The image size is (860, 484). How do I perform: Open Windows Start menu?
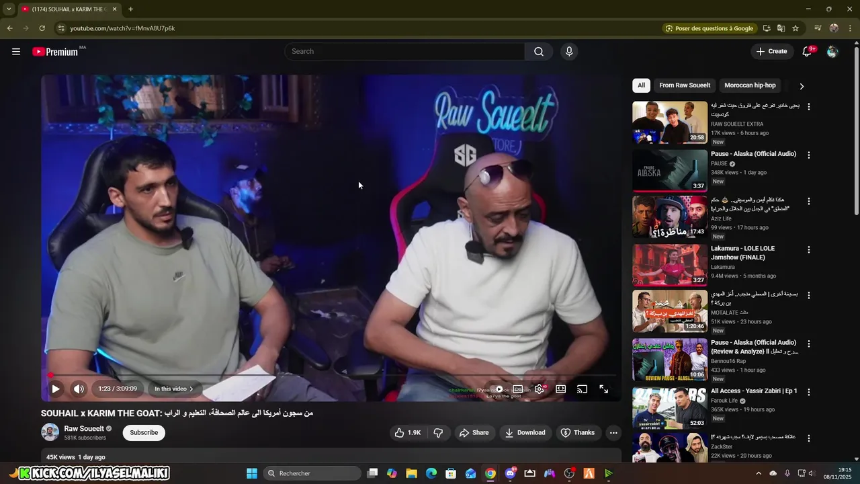(x=252, y=474)
